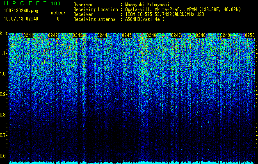Click the 0250 time marker

pos(250,35)
